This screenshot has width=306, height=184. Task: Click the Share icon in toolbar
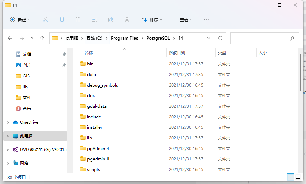click(x=111, y=20)
